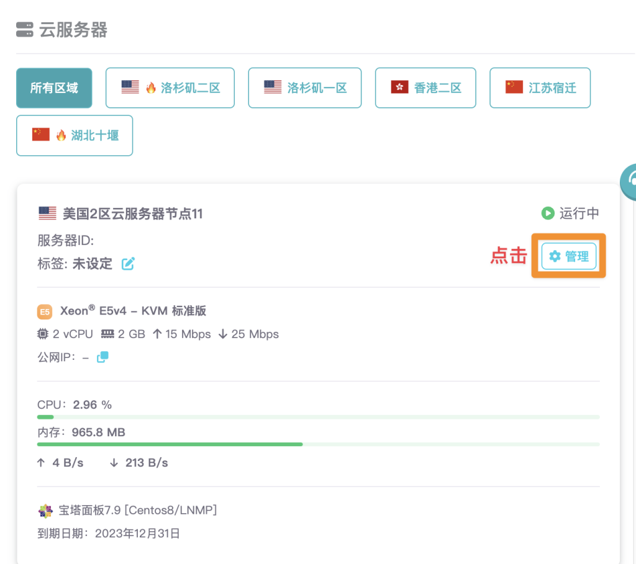Filter servers by 香港二区
The width and height of the screenshot is (636, 564).
(x=425, y=88)
